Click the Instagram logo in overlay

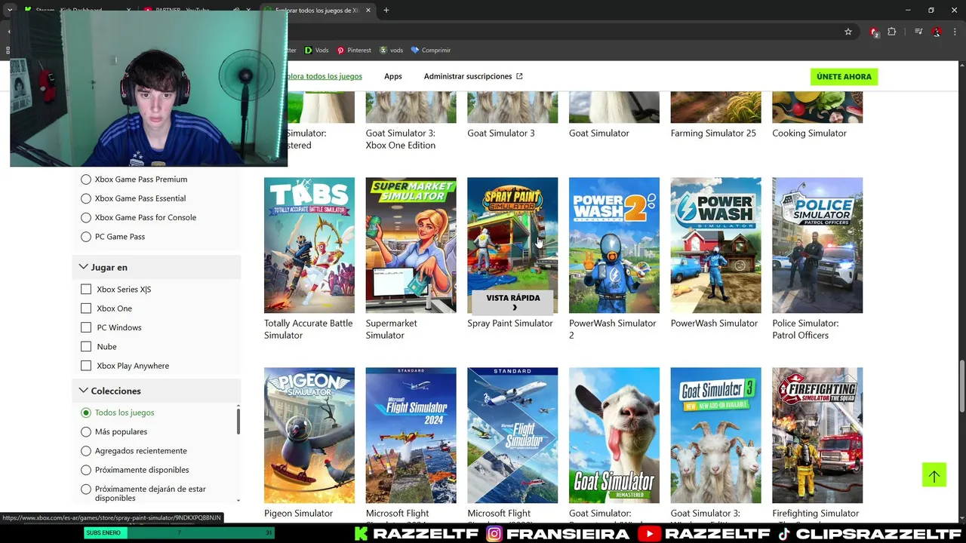click(x=494, y=534)
